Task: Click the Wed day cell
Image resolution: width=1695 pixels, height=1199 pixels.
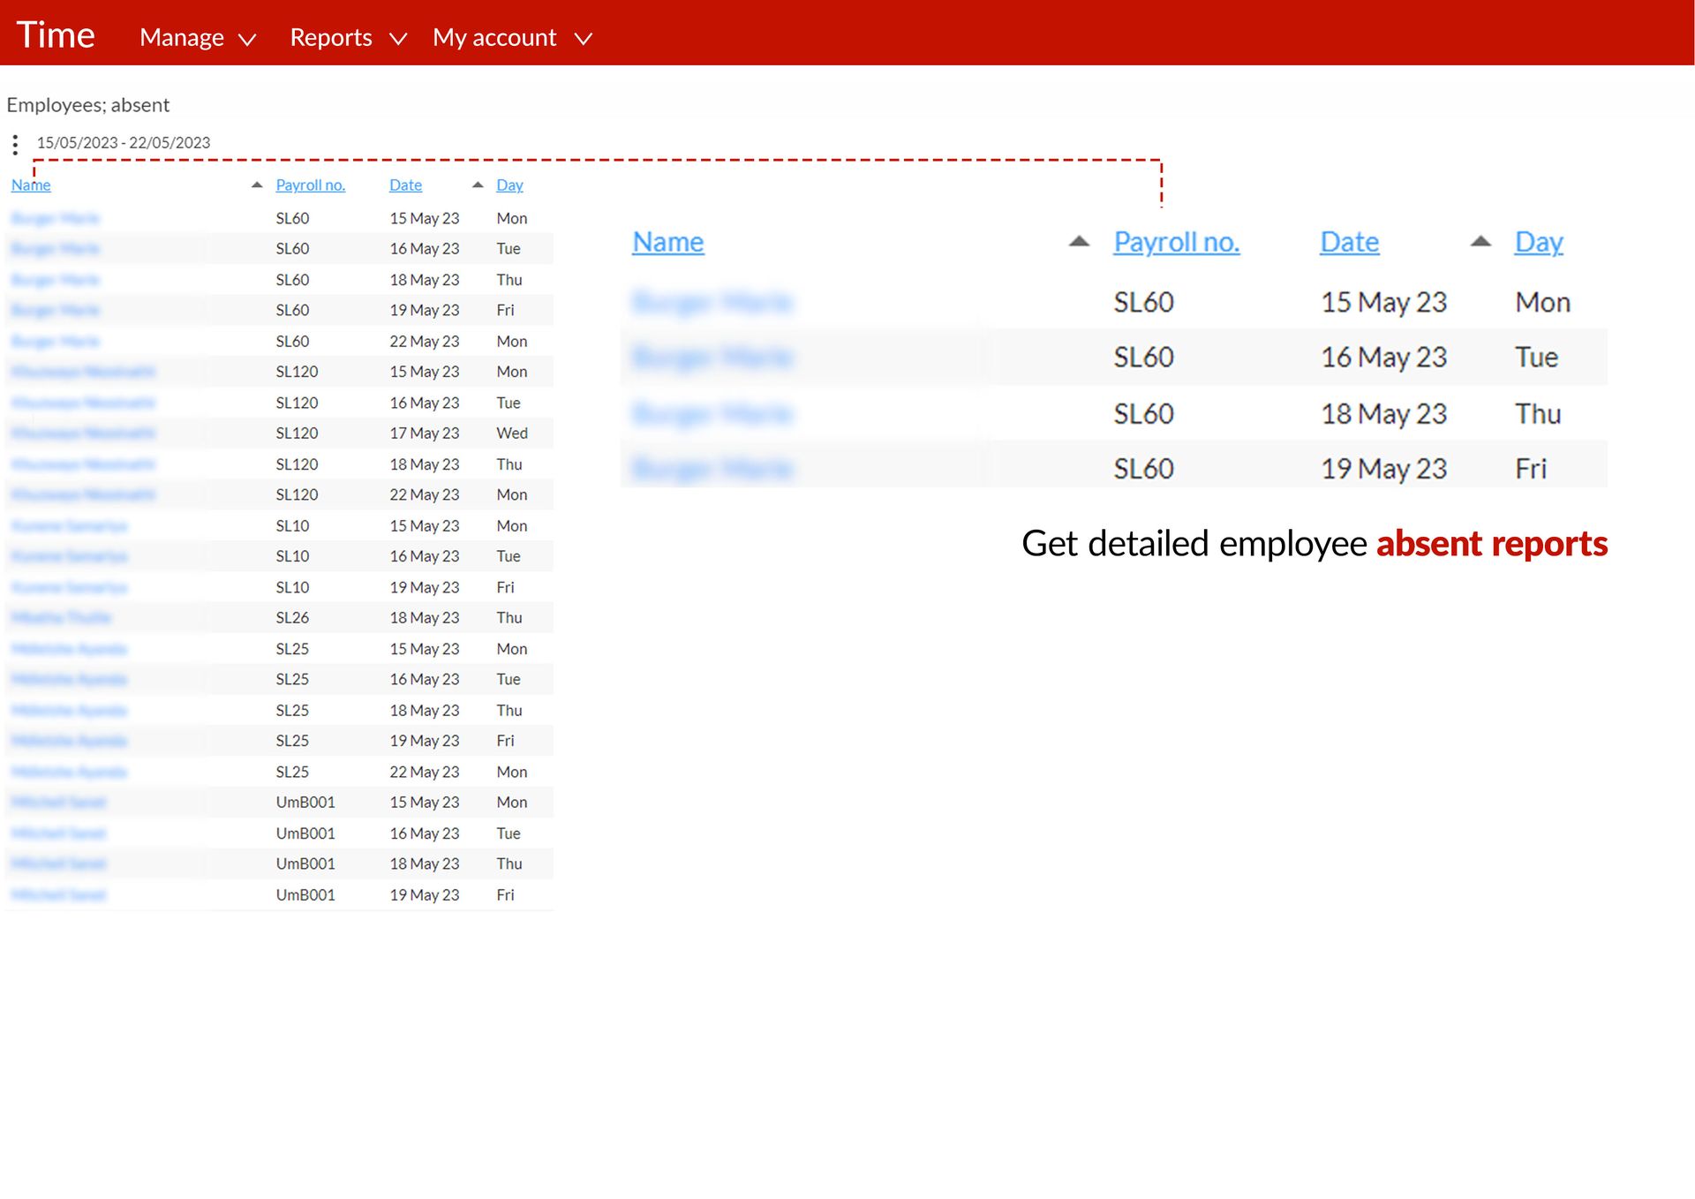Action: coord(512,434)
